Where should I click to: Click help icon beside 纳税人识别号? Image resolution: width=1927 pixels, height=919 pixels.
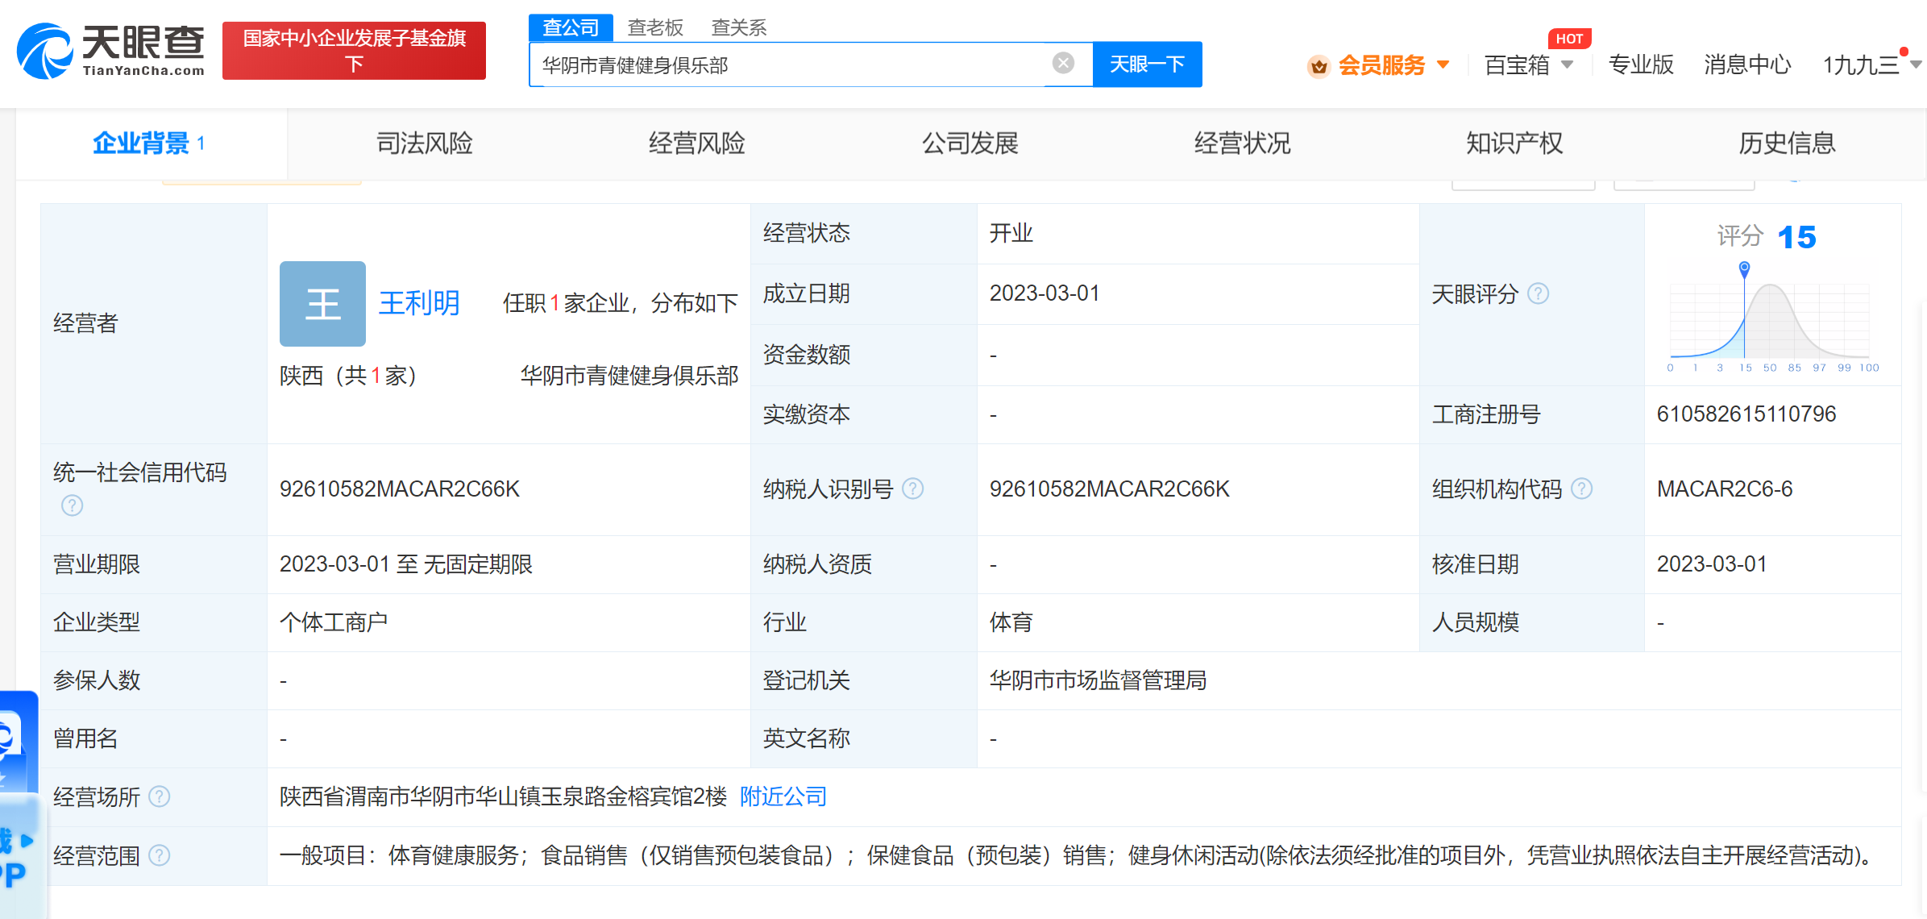912,489
